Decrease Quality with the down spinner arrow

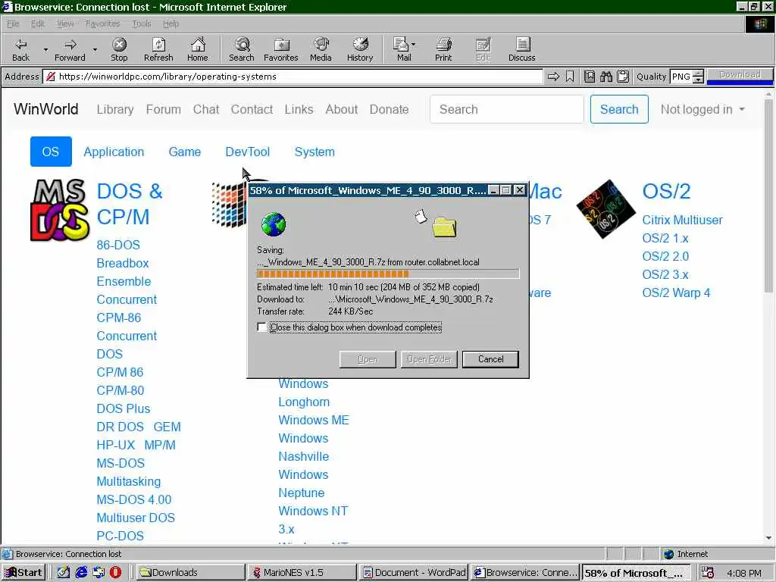(698, 80)
